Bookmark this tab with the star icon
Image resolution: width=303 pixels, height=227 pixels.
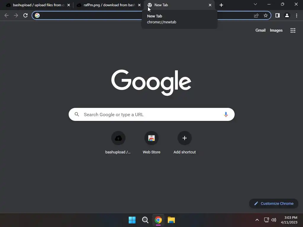coord(266,15)
